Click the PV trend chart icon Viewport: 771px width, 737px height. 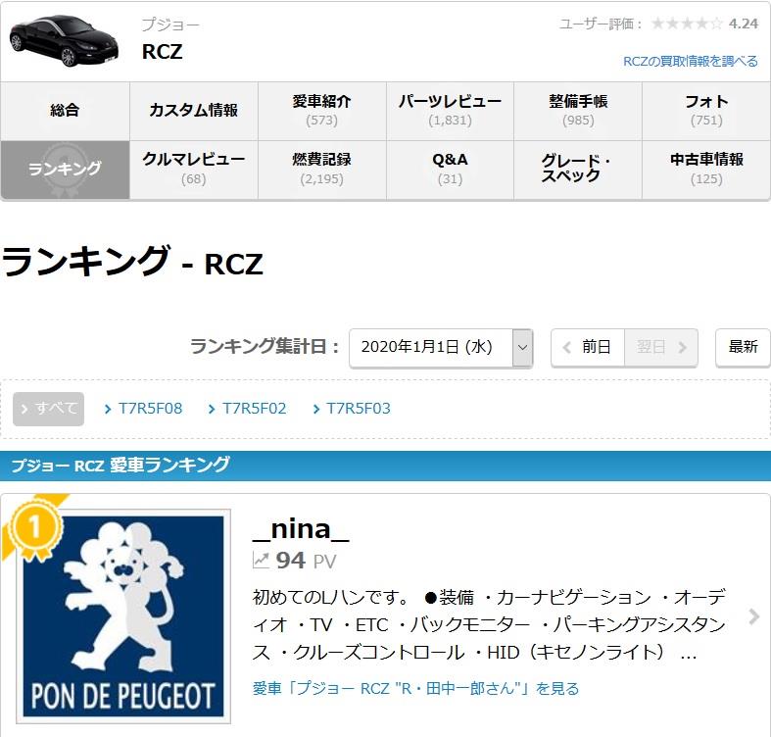[x=261, y=561]
